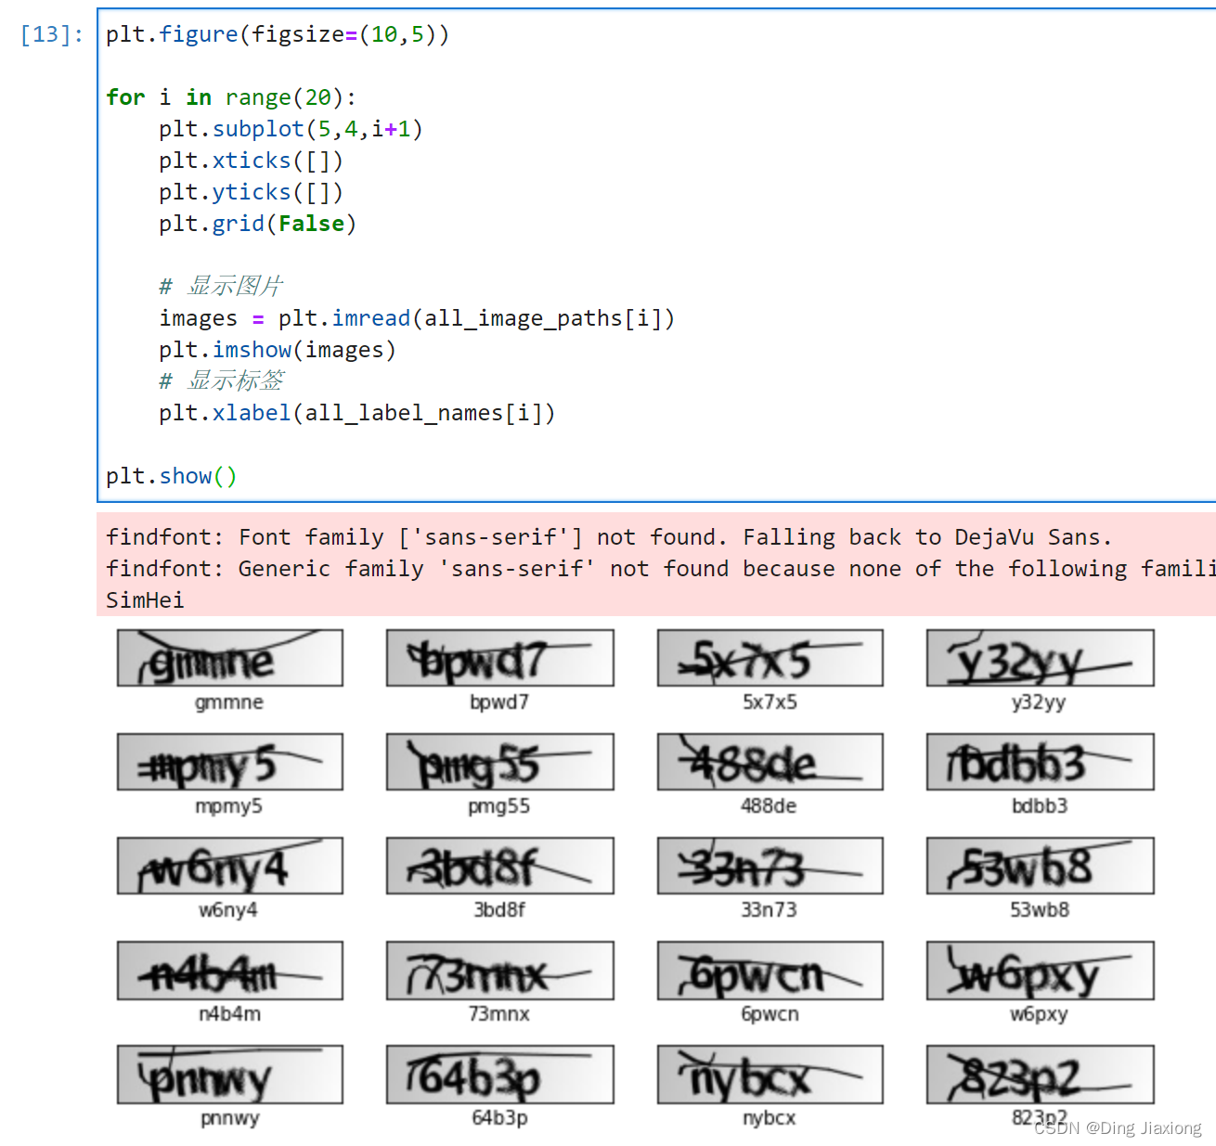Click the n4b4m captcha image
The height and width of the screenshot is (1146, 1216).
point(229,971)
